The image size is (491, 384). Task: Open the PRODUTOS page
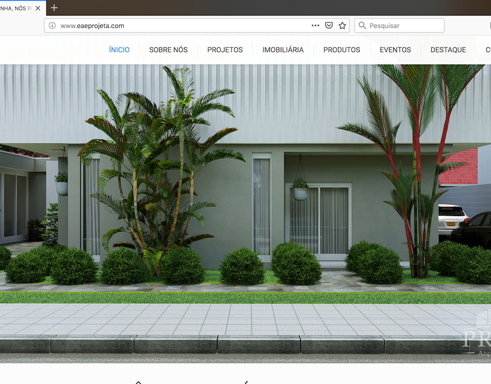[x=342, y=50]
